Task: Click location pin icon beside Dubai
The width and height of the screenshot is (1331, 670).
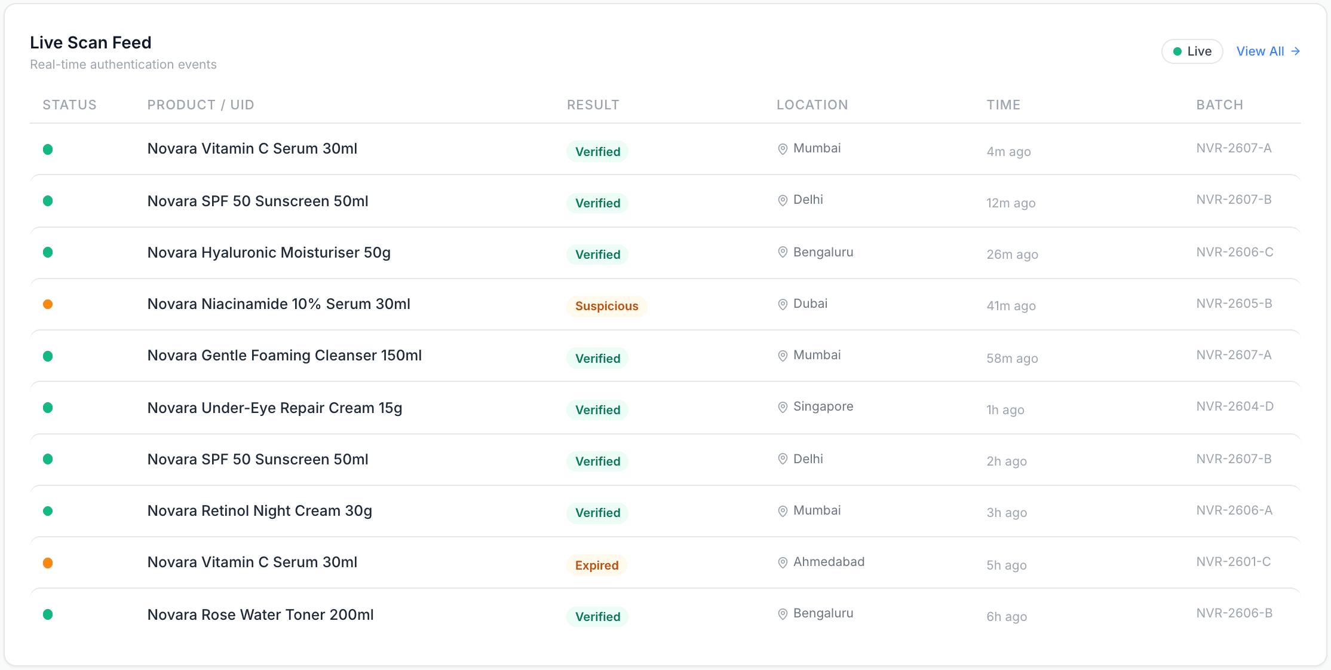Action: tap(783, 304)
